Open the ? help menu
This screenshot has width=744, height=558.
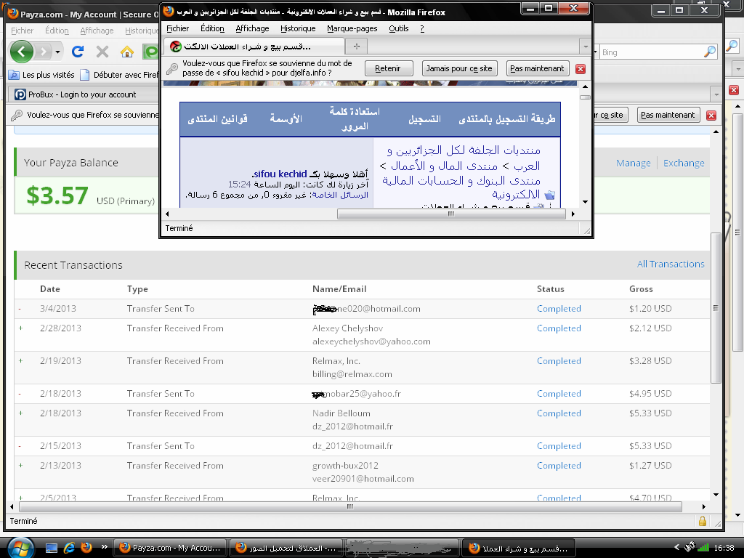pyautogui.click(x=422, y=28)
